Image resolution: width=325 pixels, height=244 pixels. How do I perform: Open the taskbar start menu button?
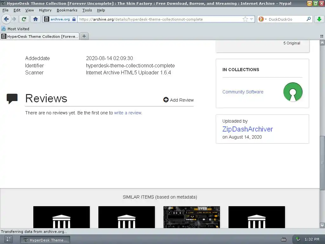(9, 240)
